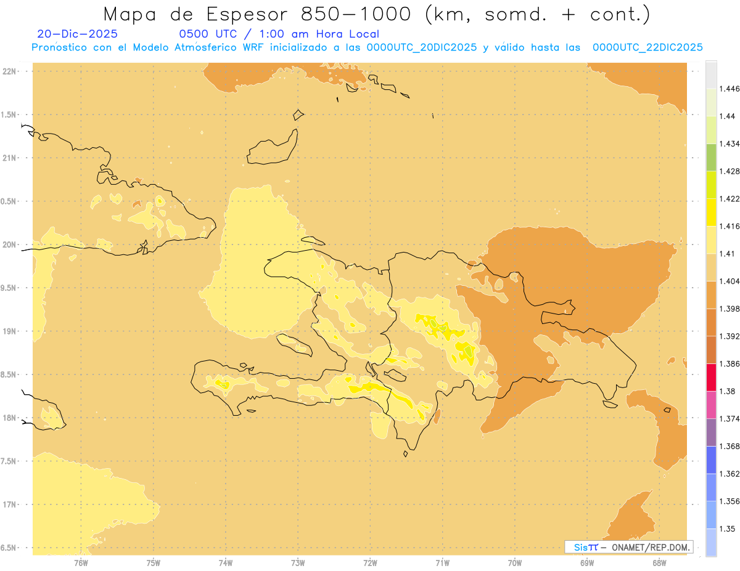Click legend value '1.374'
This screenshot has width=740, height=571.
730,419
